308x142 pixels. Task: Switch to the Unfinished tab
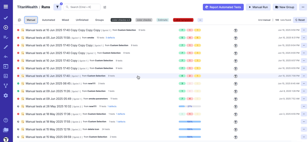(82, 20)
